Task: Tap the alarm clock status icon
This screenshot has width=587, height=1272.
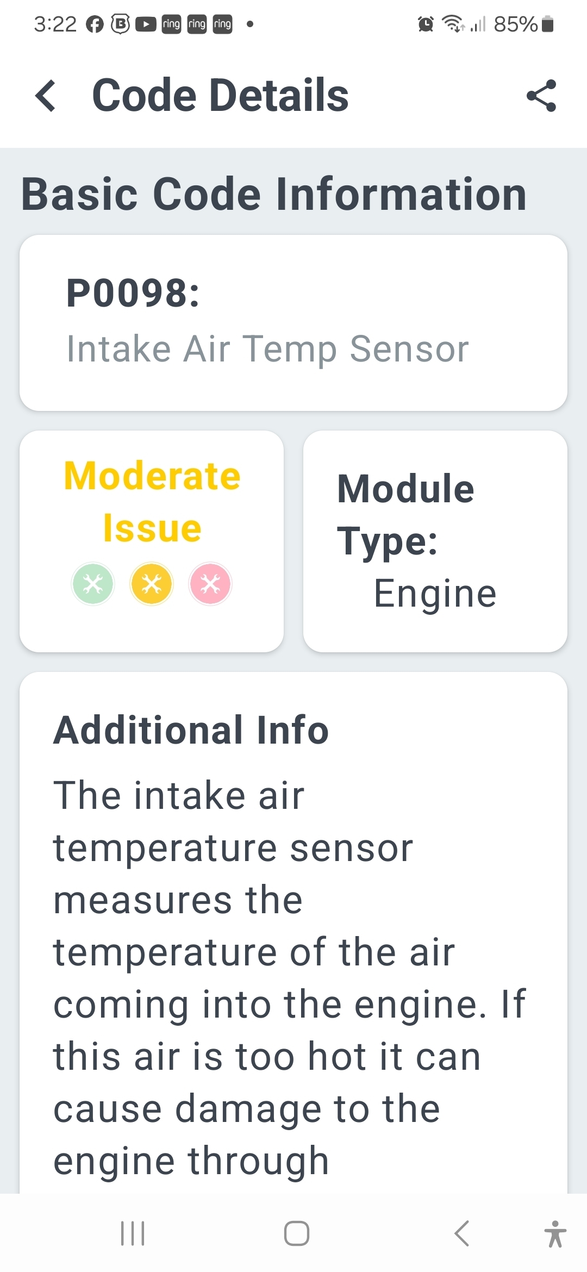Action: coord(426,24)
